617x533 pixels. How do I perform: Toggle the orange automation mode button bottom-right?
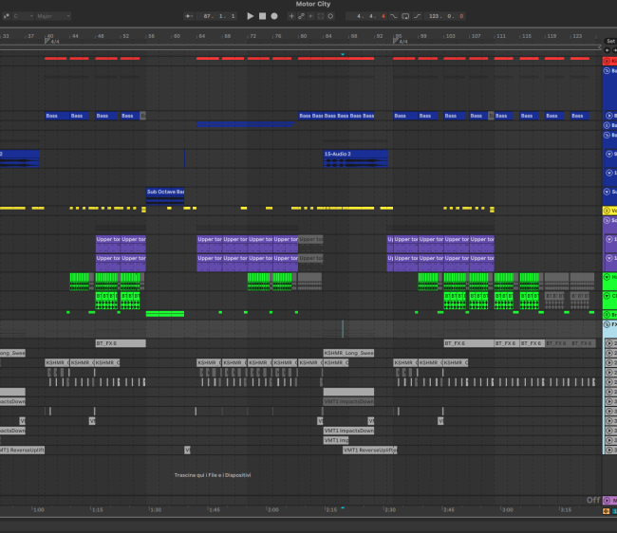pos(608,512)
